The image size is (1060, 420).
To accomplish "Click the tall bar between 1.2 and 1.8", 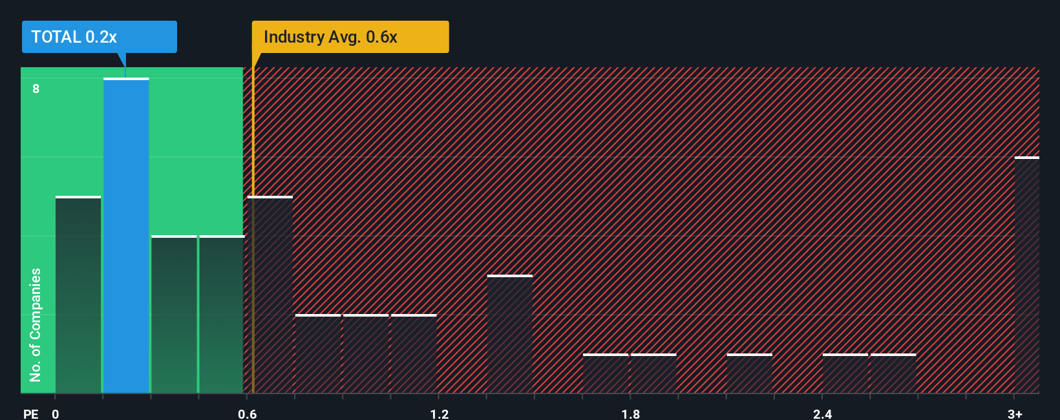I will [x=510, y=334].
